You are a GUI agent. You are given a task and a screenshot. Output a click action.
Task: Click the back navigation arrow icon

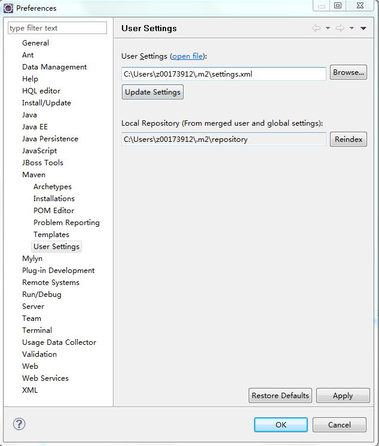click(316, 29)
